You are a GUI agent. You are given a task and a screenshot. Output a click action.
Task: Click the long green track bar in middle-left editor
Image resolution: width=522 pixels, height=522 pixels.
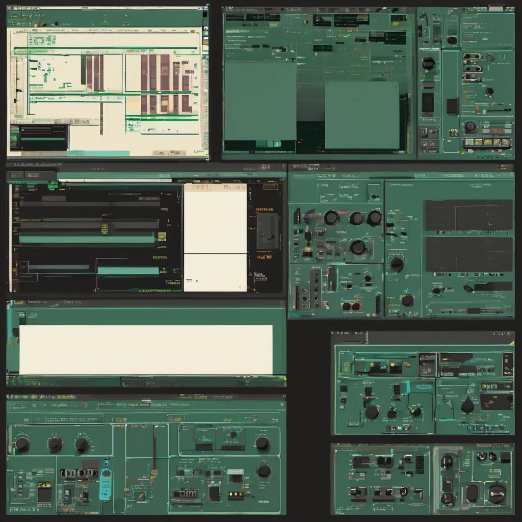pos(87,239)
